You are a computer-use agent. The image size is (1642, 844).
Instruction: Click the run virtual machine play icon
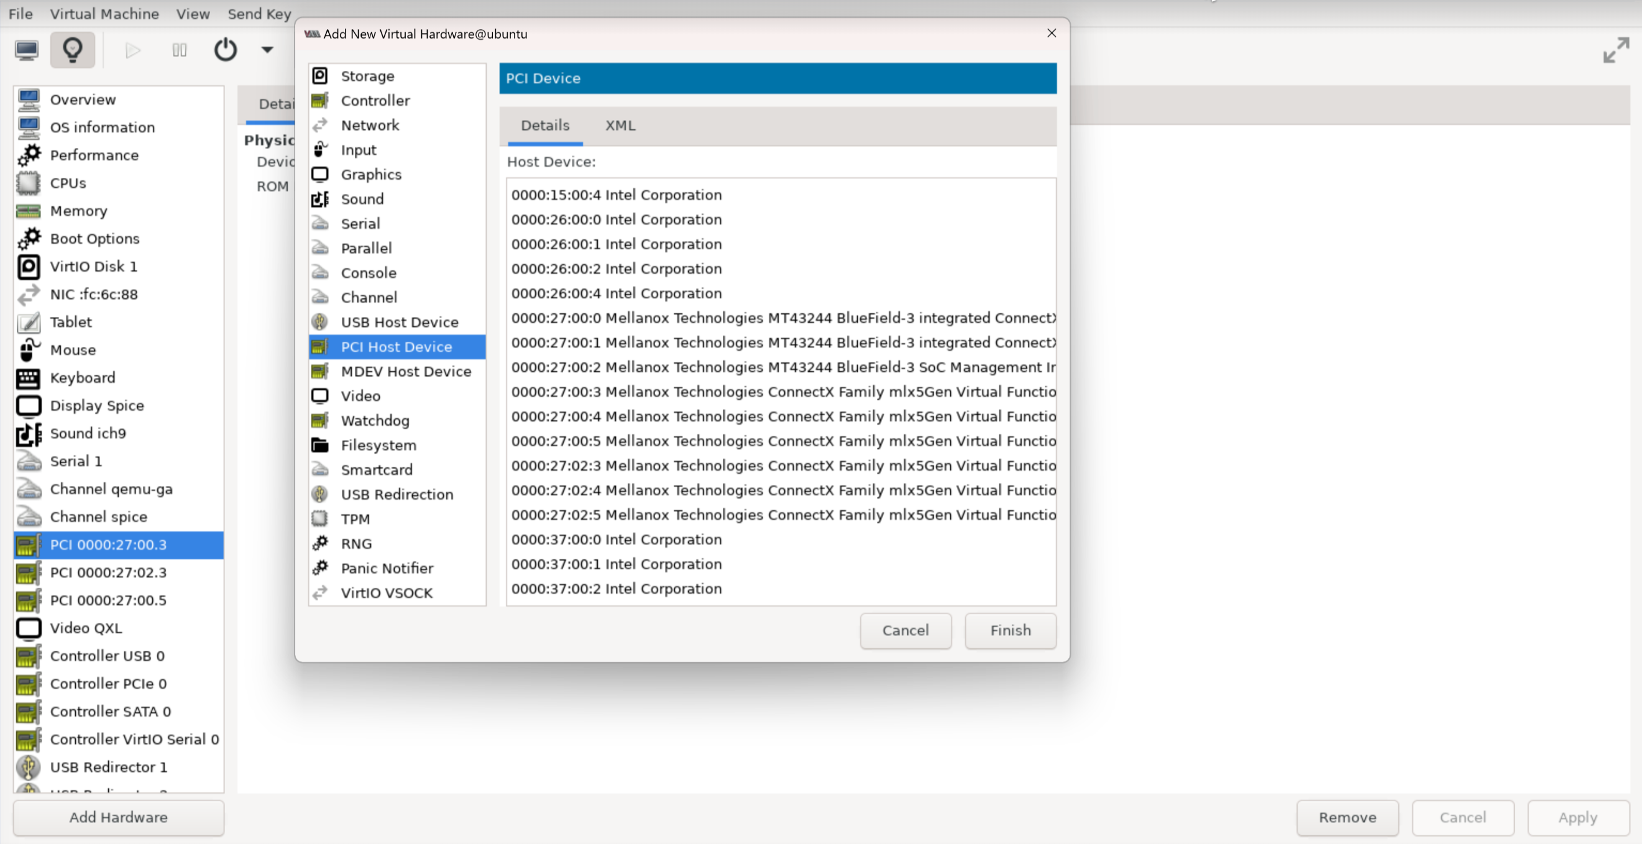[x=132, y=50]
